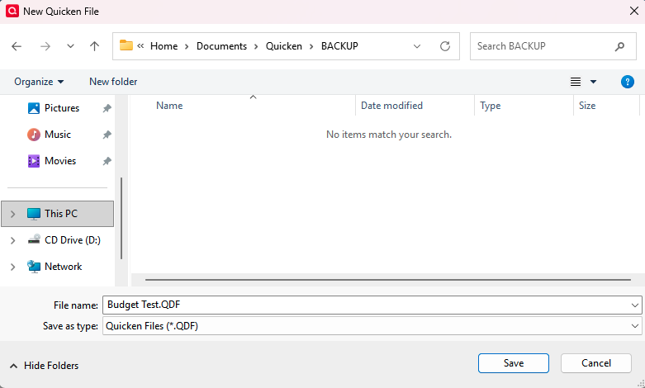
Task: Cancel the New Quicken File dialog
Action: click(x=596, y=363)
